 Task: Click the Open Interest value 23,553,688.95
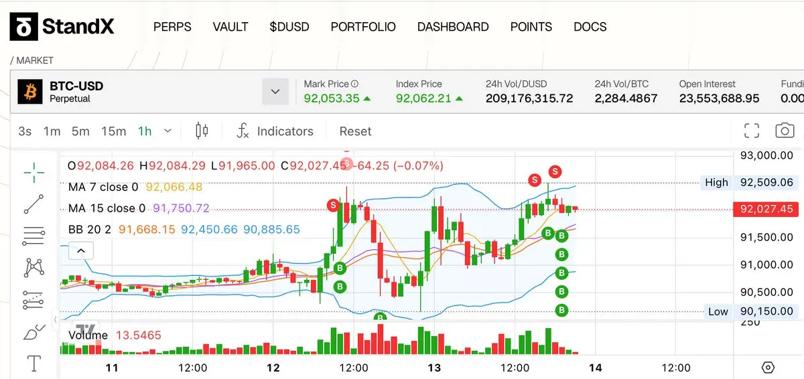tap(719, 98)
